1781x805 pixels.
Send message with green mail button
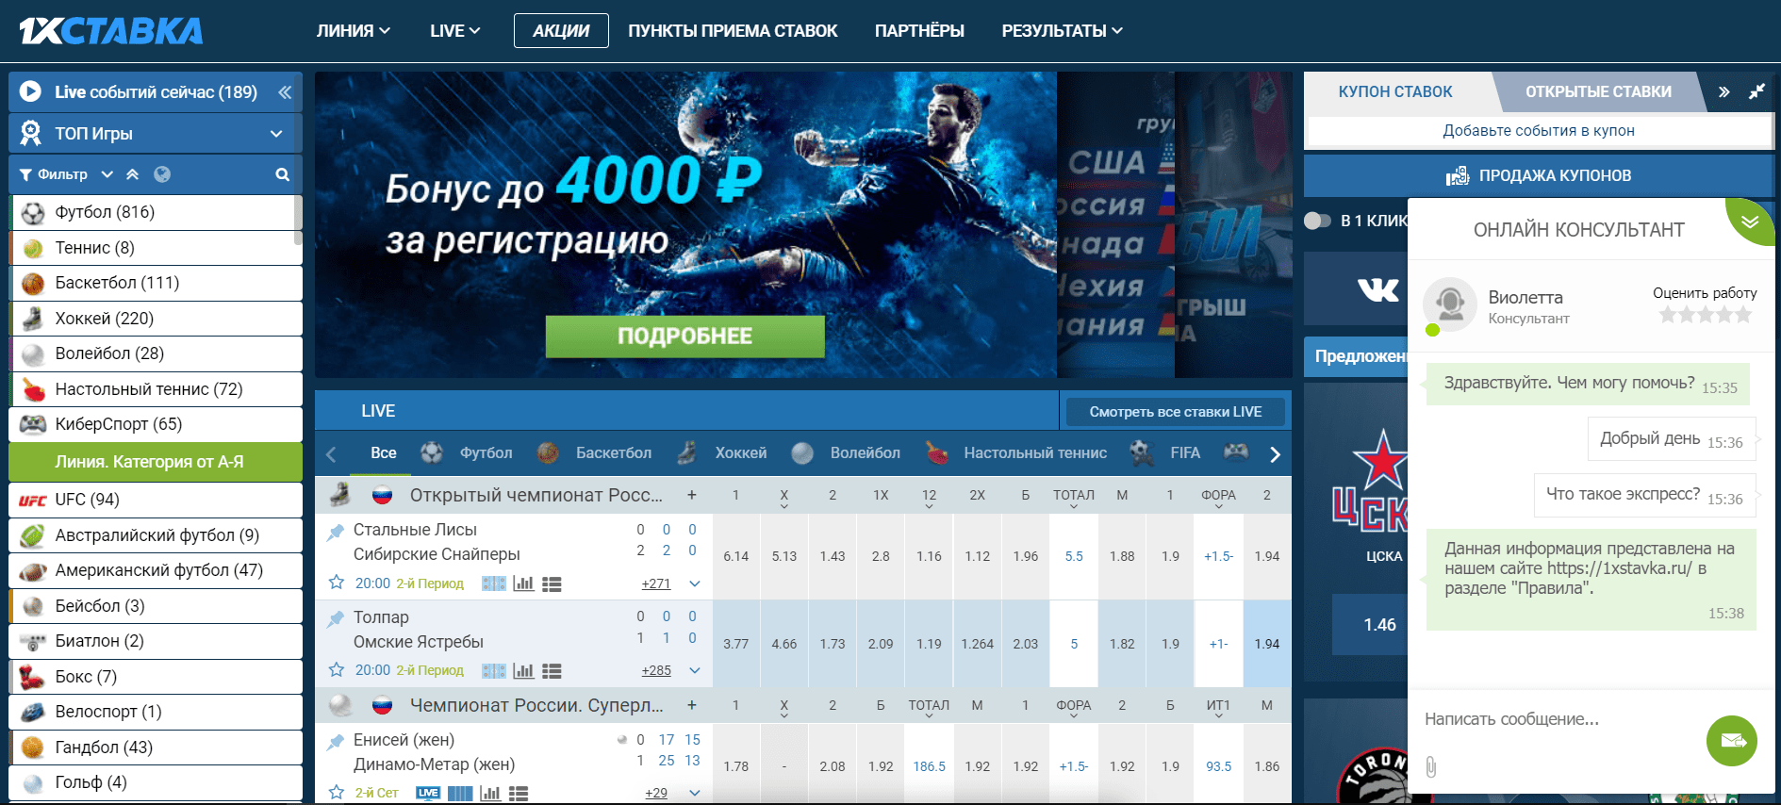point(1732,741)
